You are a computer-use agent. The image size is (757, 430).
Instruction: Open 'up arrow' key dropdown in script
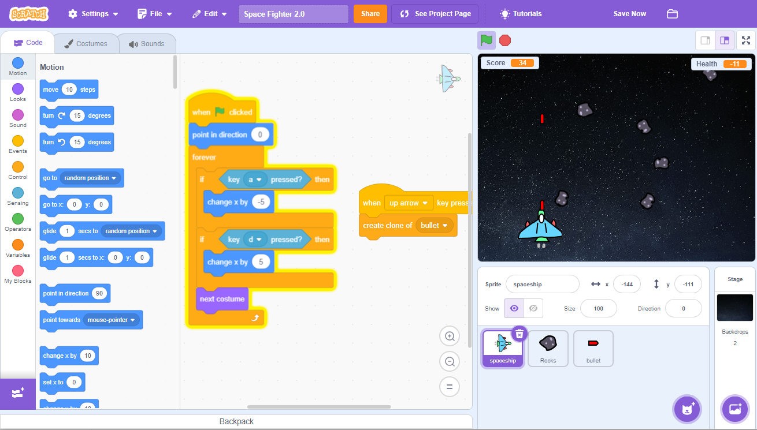pos(409,203)
